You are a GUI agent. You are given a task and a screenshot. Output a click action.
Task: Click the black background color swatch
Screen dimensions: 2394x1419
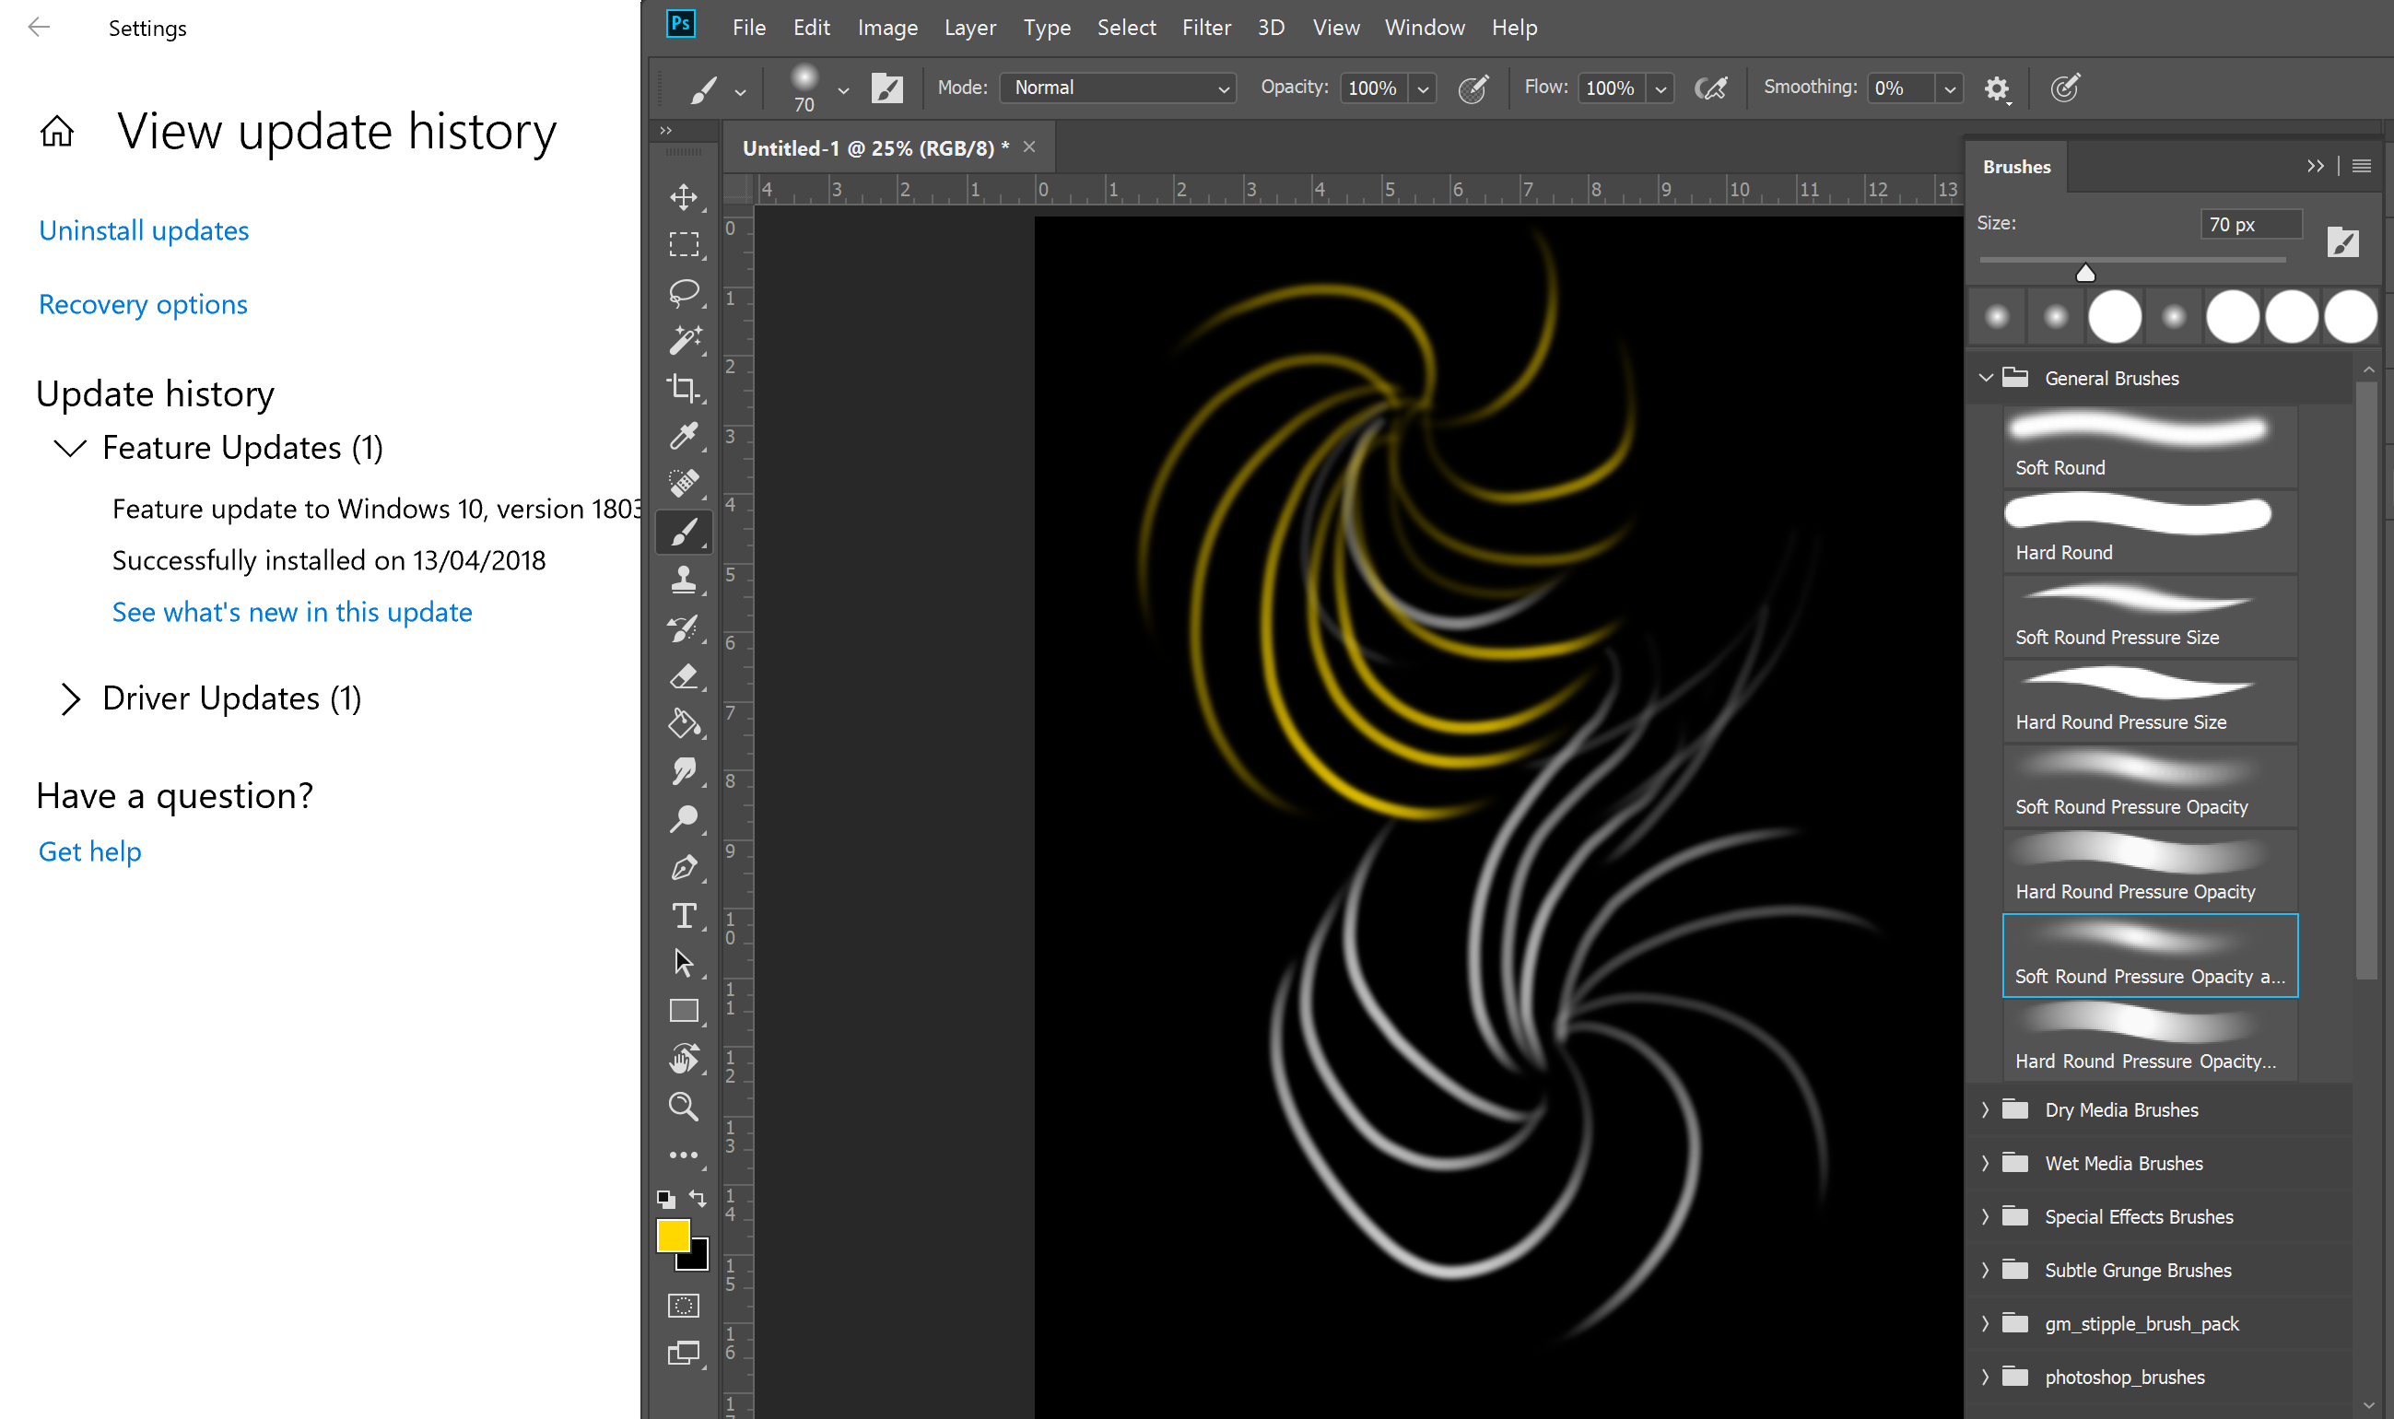tap(698, 1260)
